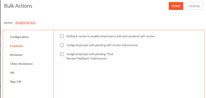The height and width of the screenshot is (98, 206).
Task: Open the Configuration section
Action: coord(19,37)
